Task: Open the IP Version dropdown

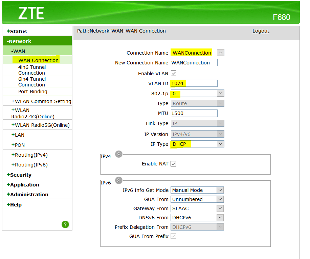Action: 198,134
